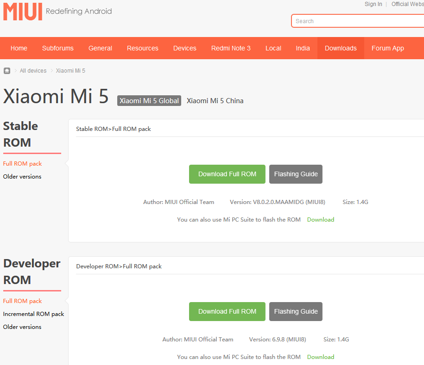Select the Xiaomi Mi 5 Global variant

[x=149, y=101]
